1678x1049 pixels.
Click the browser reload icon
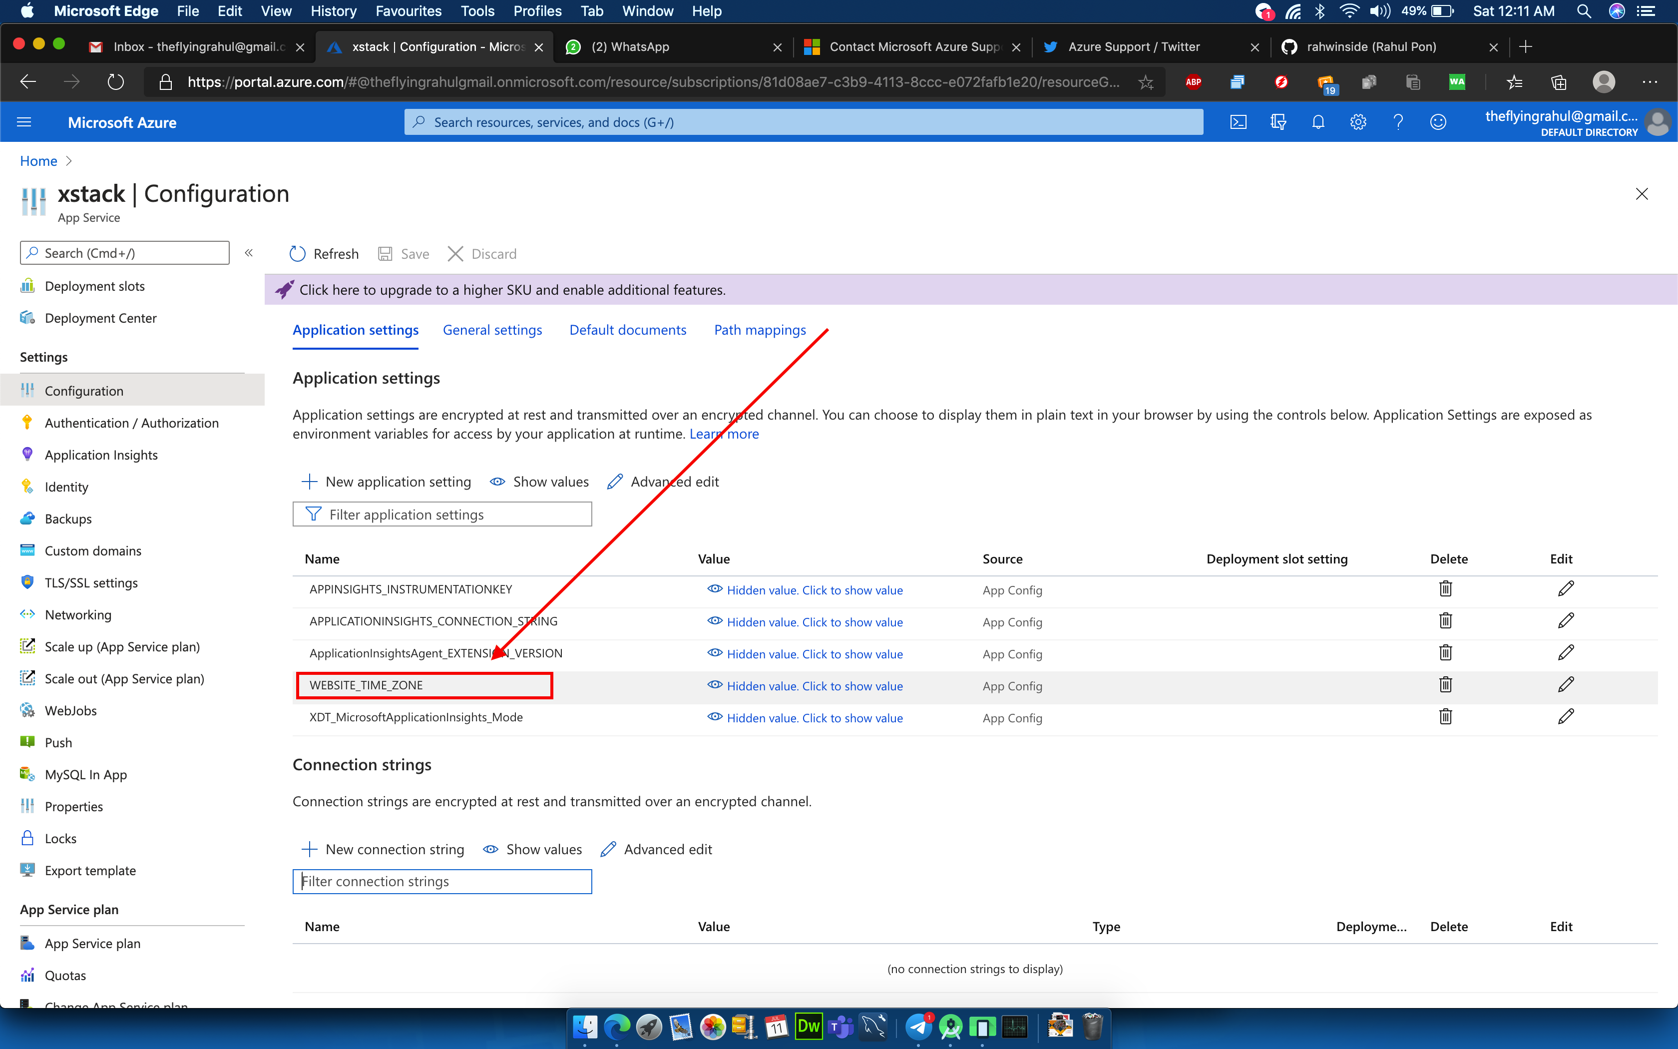pyautogui.click(x=116, y=82)
